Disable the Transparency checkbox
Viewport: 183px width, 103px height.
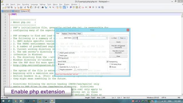click(108, 62)
